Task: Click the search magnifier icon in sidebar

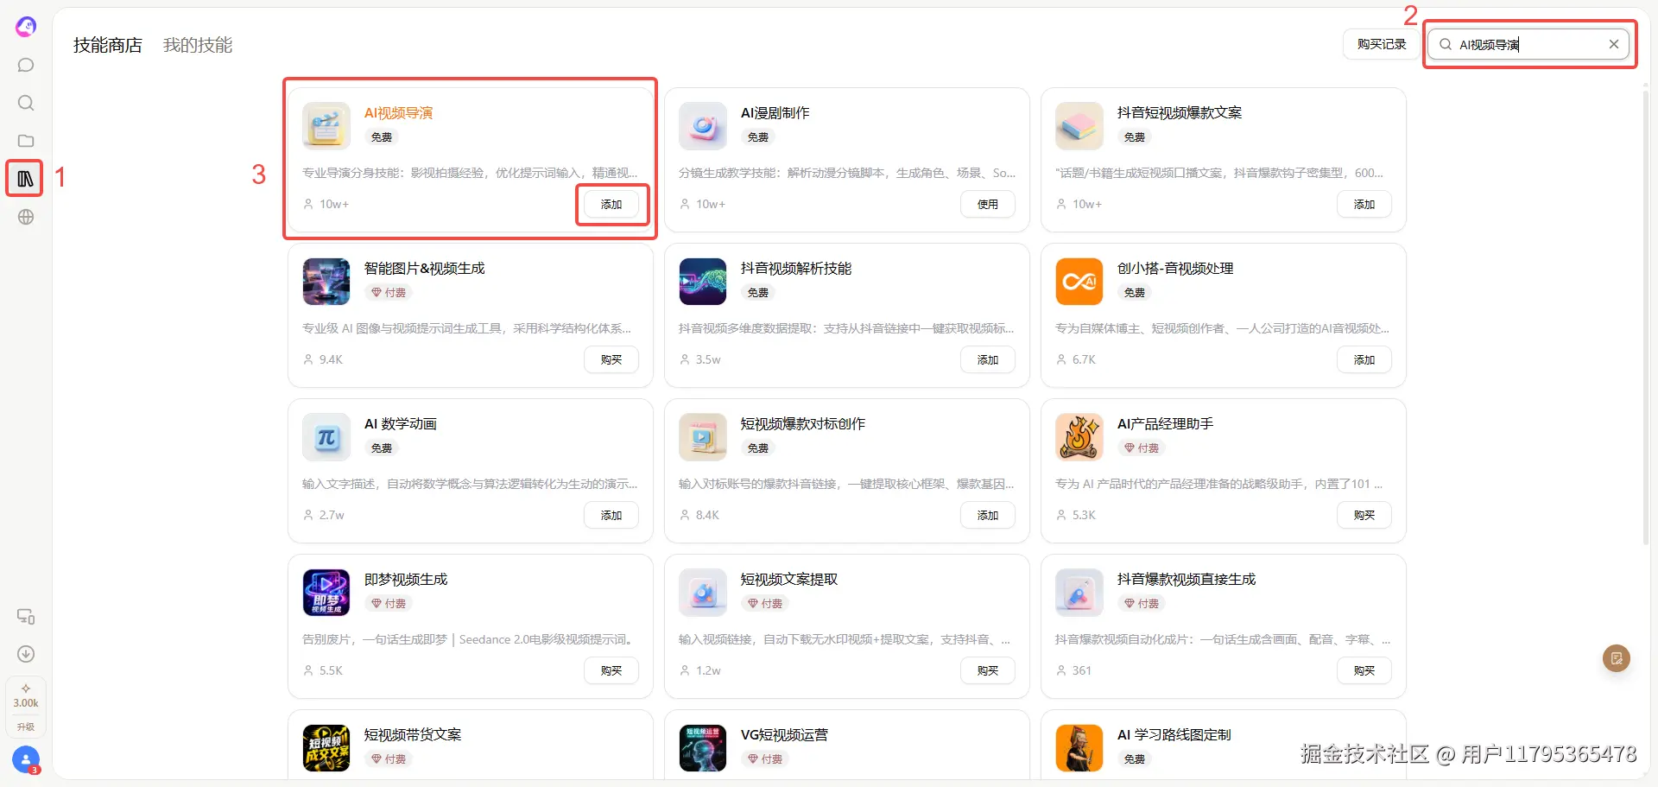Action: [x=26, y=104]
